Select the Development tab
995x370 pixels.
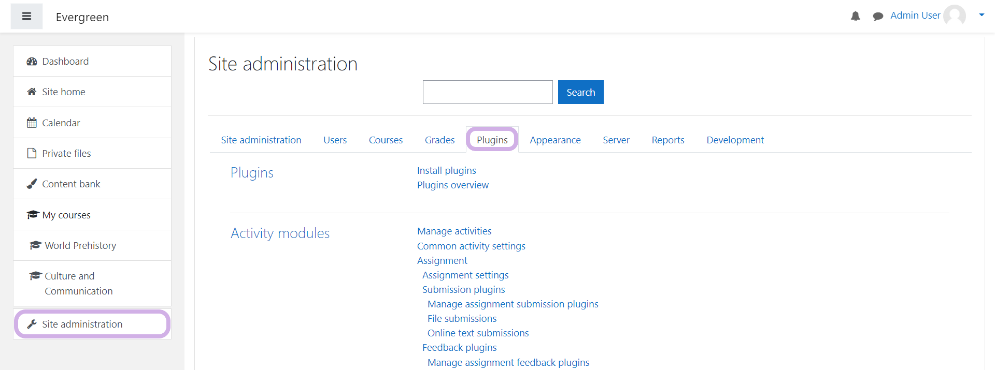click(x=735, y=140)
